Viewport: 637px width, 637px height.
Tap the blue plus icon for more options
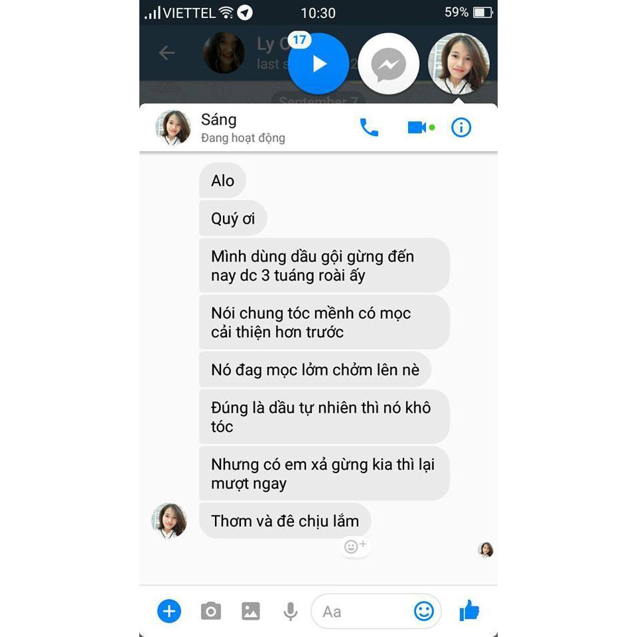point(169,611)
